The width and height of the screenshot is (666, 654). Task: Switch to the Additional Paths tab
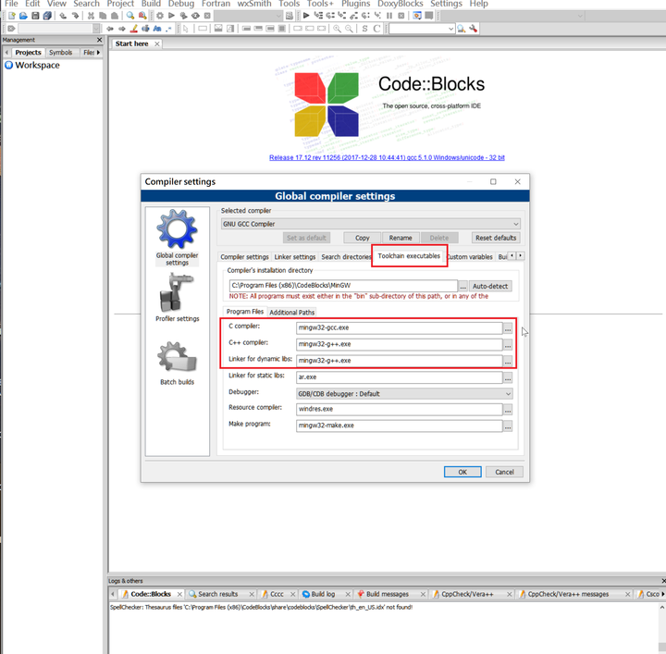[291, 312]
